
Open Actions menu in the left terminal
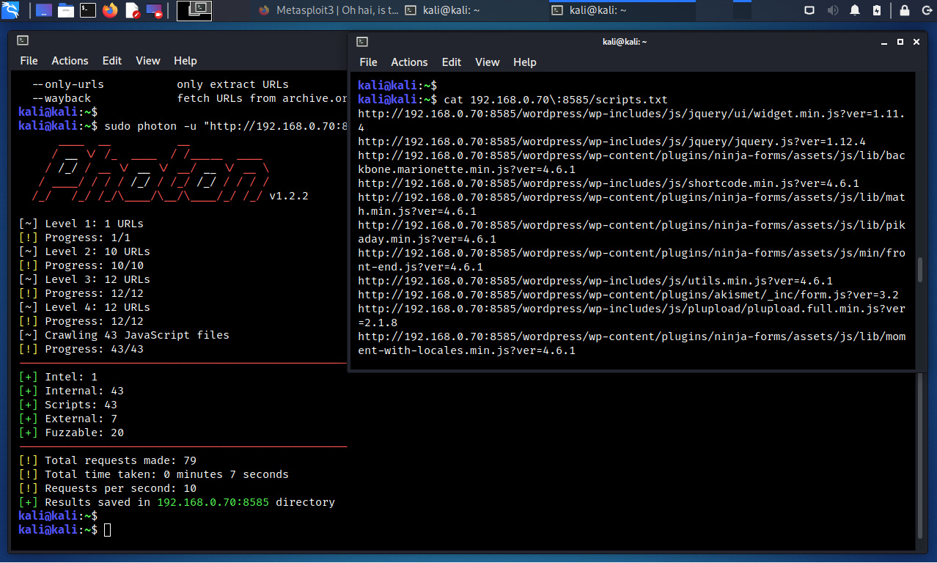click(x=70, y=61)
